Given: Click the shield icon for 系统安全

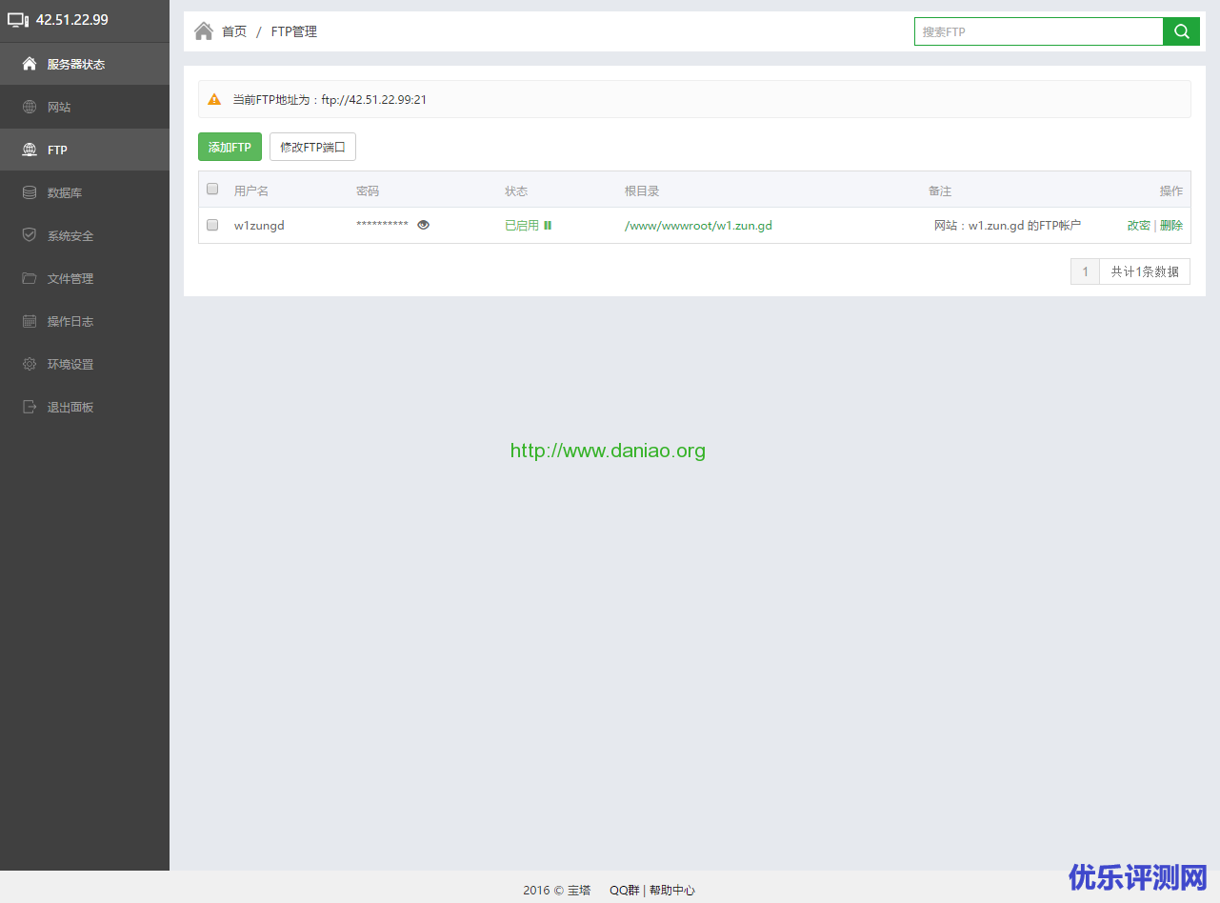Looking at the screenshot, I should click(30, 235).
